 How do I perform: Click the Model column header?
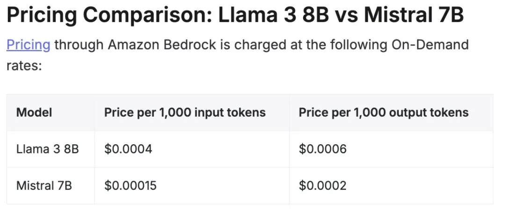(x=34, y=112)
